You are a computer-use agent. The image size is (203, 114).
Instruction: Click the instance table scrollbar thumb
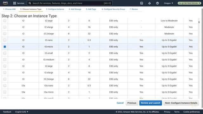(x=199, y=22)
